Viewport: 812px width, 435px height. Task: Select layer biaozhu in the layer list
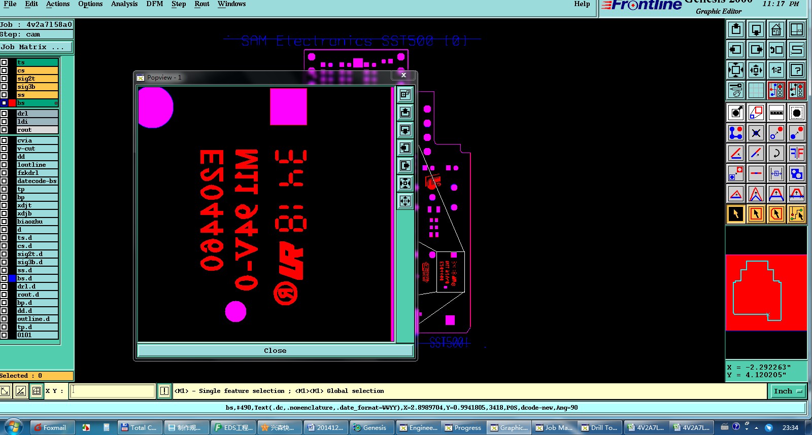(x=37, y=222)
